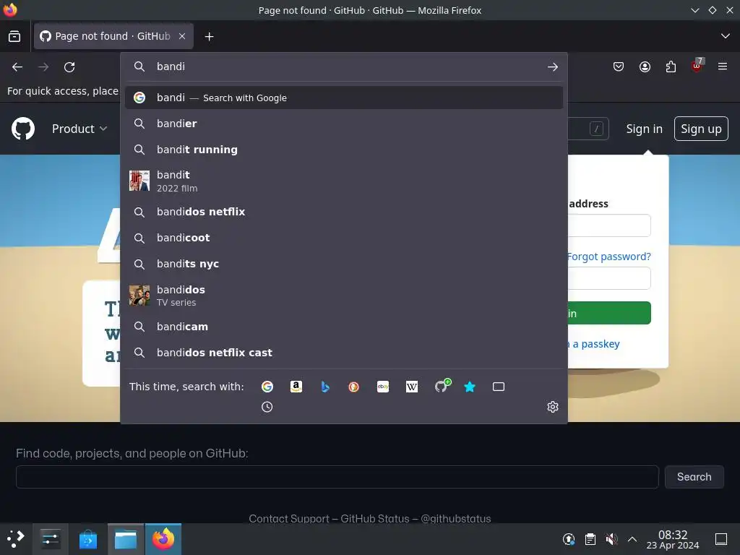The height and width of the screenshot is (555, 740).
Task: Search history with the clock icon
Action: click(x=267, y=407)
